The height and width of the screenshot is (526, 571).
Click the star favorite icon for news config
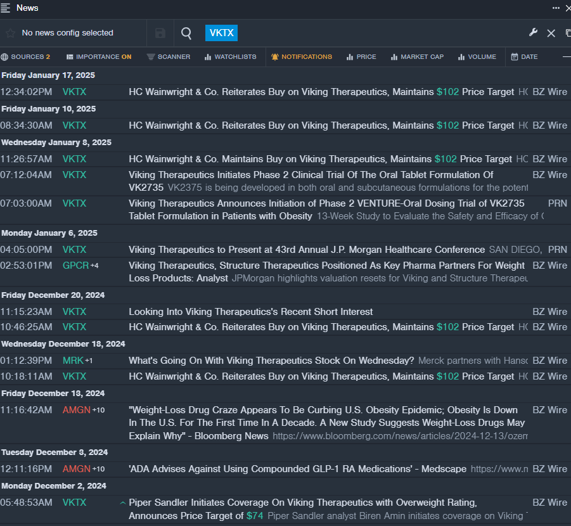(x=10, y=33)
